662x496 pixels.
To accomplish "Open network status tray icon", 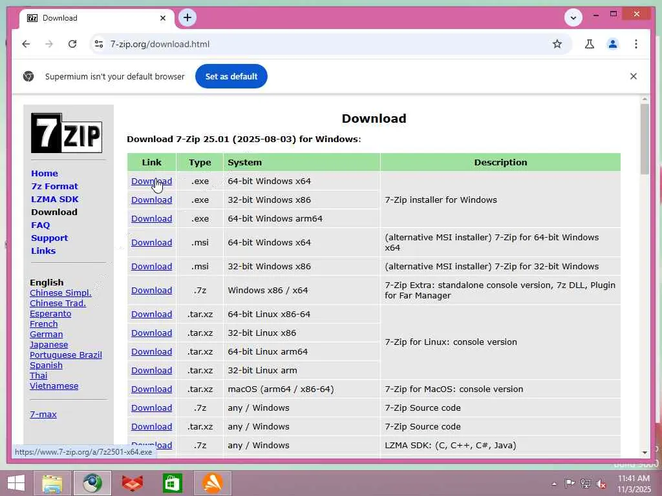I will click(x=585, y=483).
